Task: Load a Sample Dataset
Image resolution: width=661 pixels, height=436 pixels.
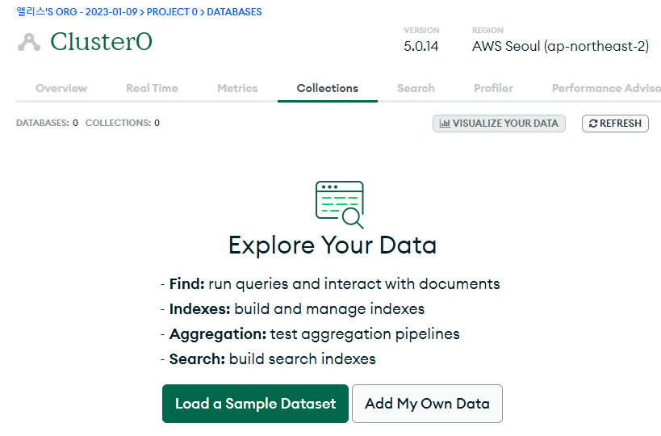Action: [255, 404]
